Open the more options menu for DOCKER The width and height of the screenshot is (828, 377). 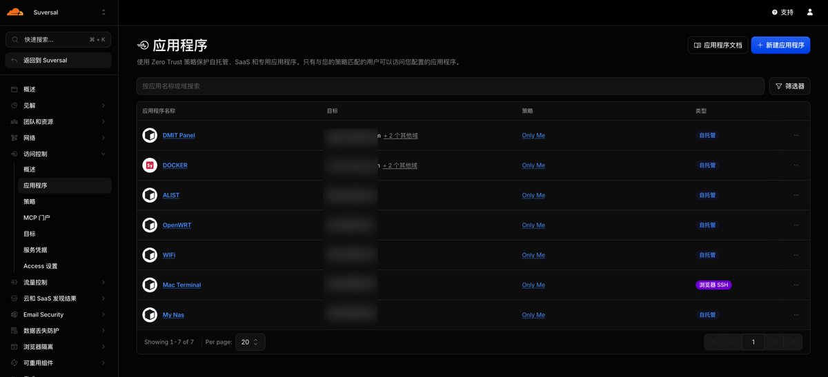click(796, 165)
